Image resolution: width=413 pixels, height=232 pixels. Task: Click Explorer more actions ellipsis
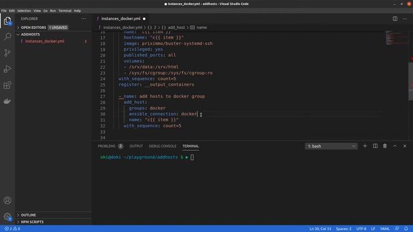[83, 19]
